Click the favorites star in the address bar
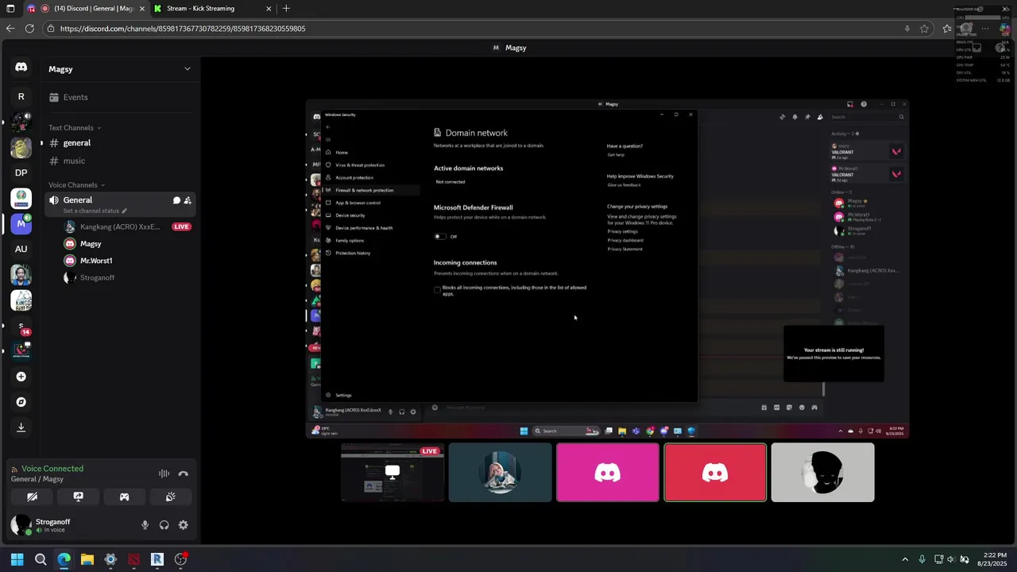1017x572 pixels. click(924, 29)
